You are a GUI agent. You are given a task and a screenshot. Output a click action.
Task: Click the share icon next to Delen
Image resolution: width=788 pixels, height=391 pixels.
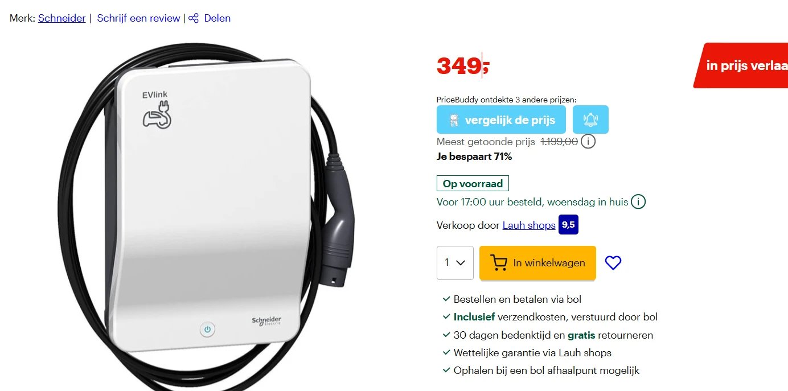coord(194,18)
